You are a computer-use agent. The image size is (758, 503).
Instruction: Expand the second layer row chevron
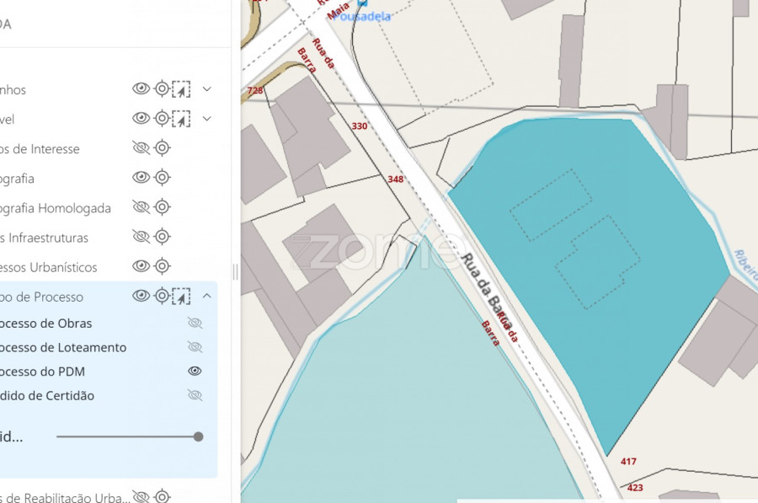coord(207,119)
